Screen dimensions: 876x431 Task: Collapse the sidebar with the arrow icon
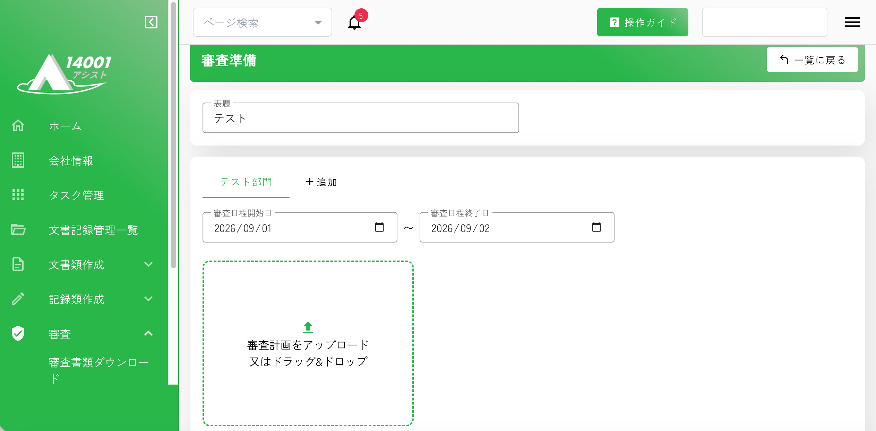151,22
